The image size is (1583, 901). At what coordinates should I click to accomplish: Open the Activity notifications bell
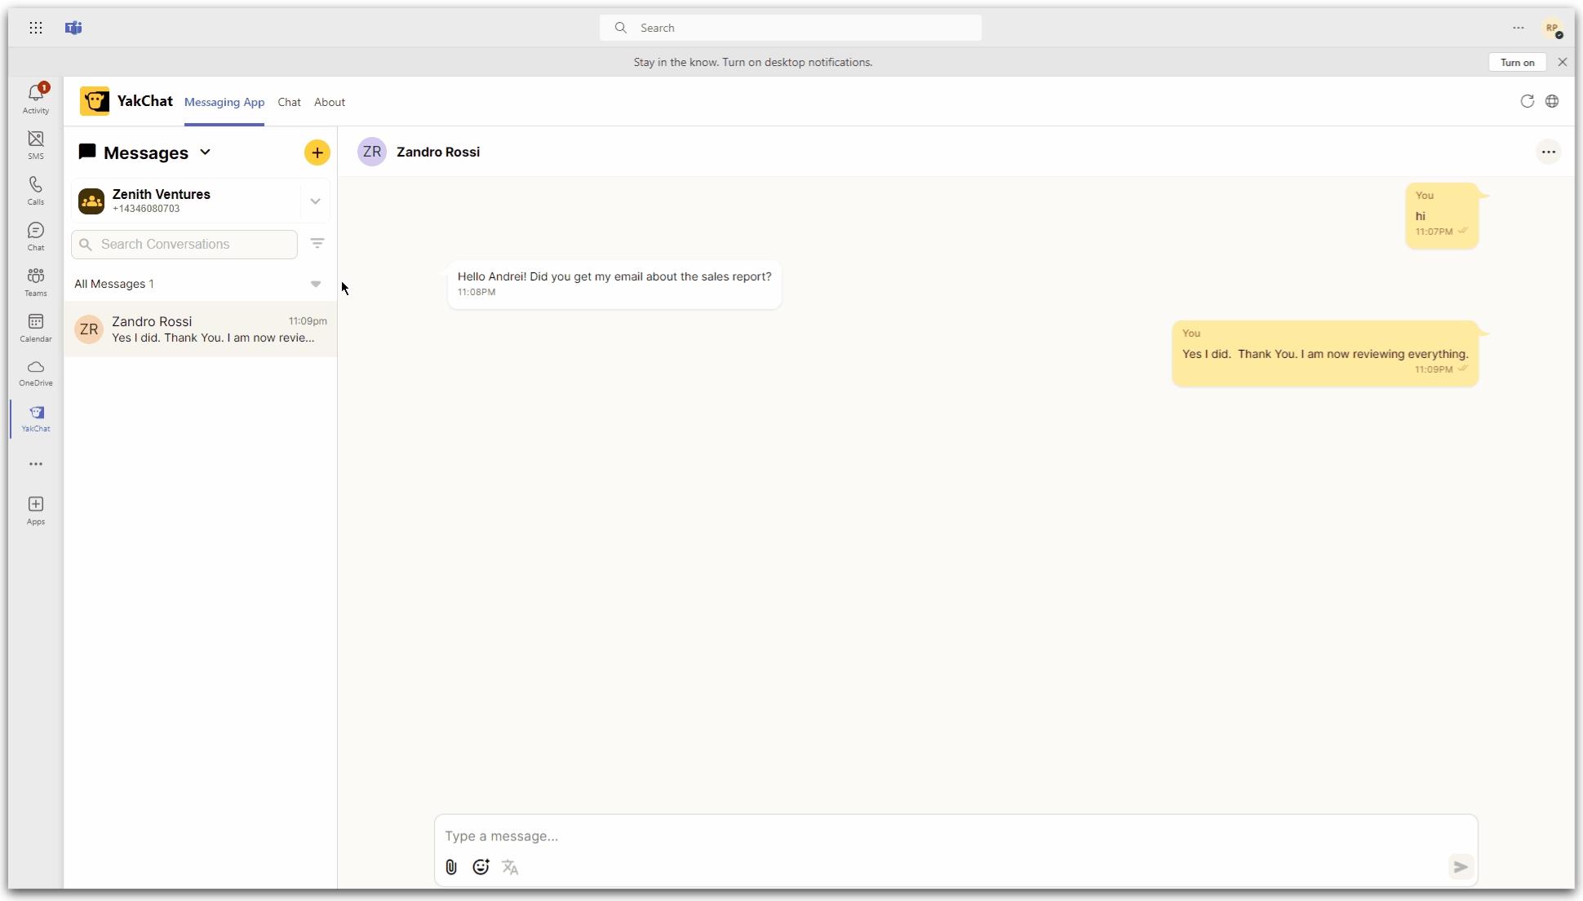(x=36, y=99)
